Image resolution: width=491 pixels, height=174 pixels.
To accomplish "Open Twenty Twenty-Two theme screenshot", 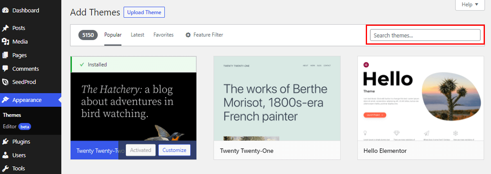I will tap(133, 107).
